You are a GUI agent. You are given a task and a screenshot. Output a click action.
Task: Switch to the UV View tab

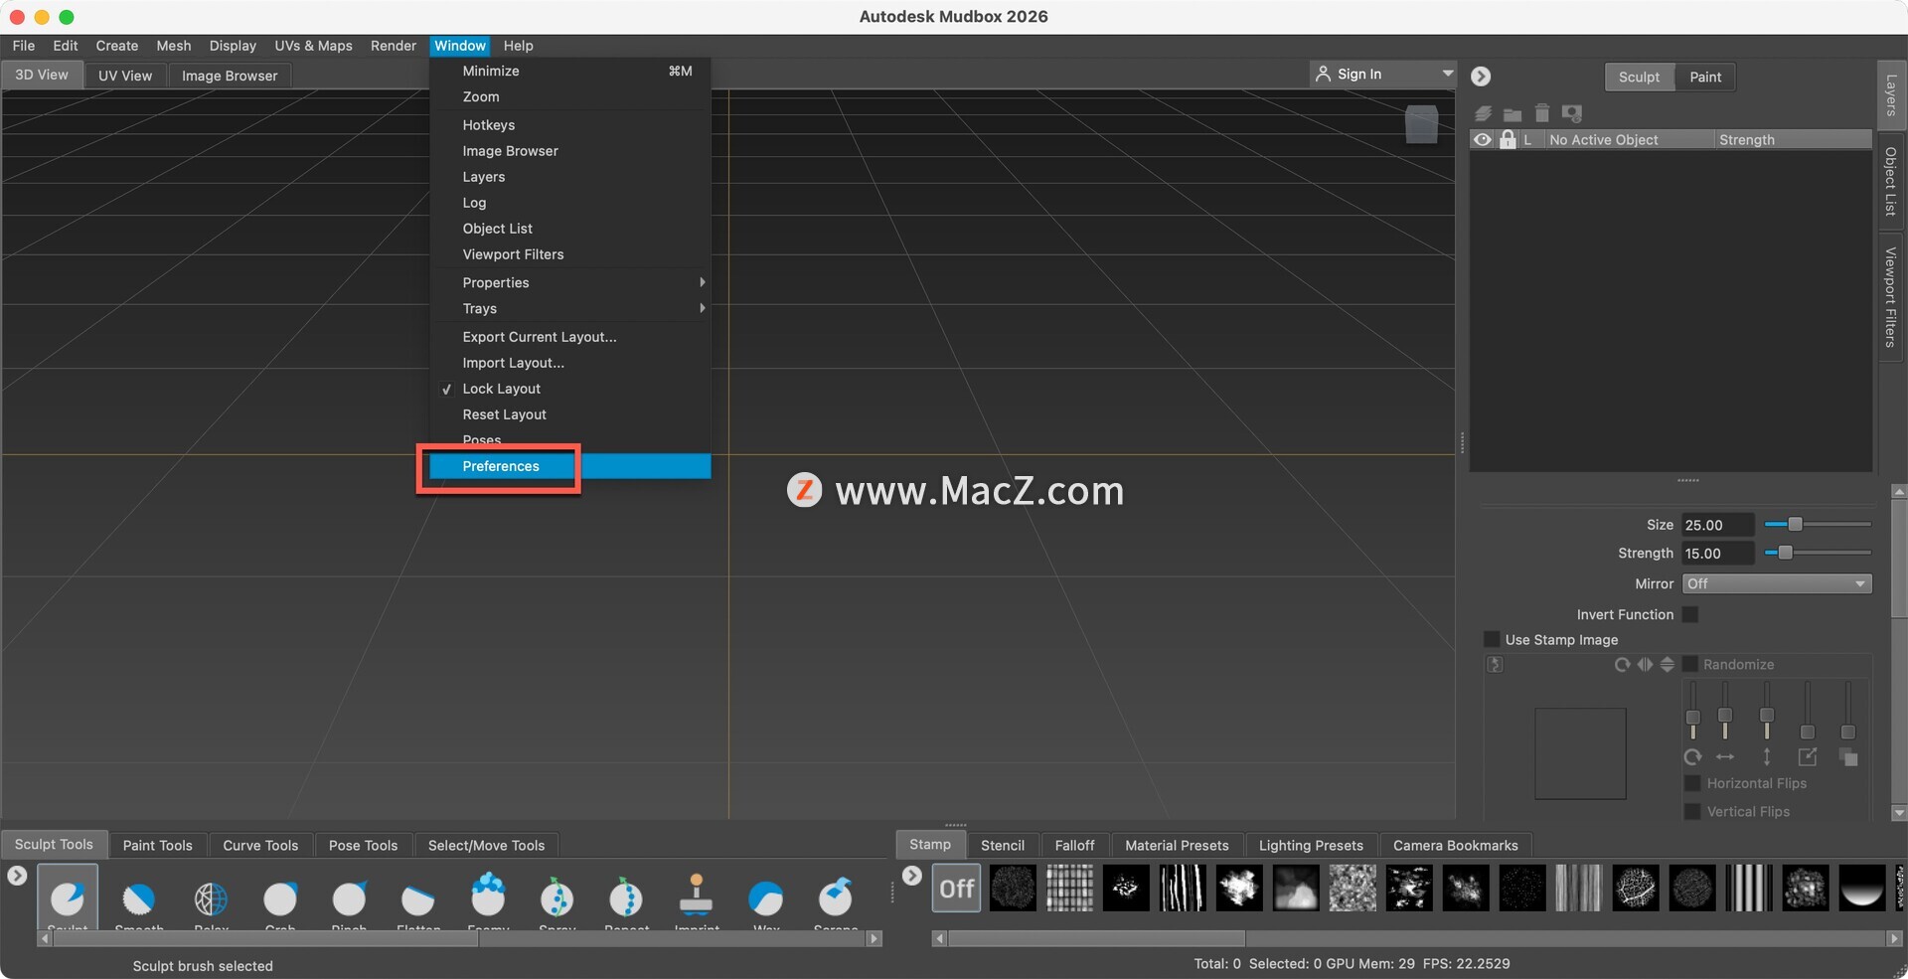pyautogui.click(x=125, y=76)
